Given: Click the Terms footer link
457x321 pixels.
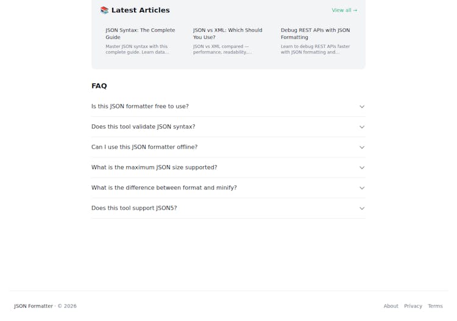Looking at the screenshot, I should tap(435, 306).
